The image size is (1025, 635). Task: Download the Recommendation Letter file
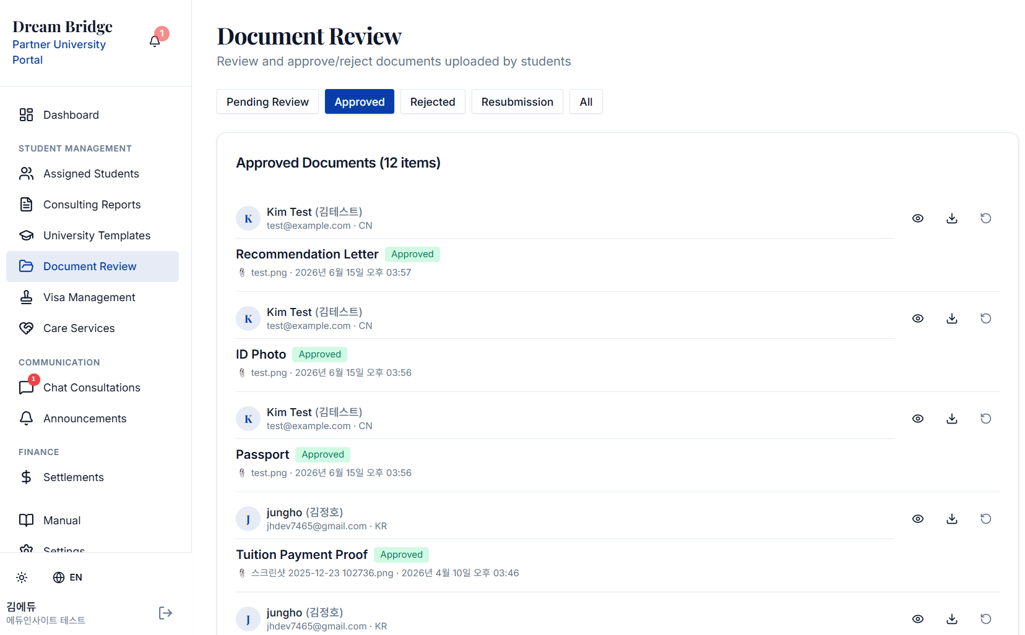tap(952, 218)
